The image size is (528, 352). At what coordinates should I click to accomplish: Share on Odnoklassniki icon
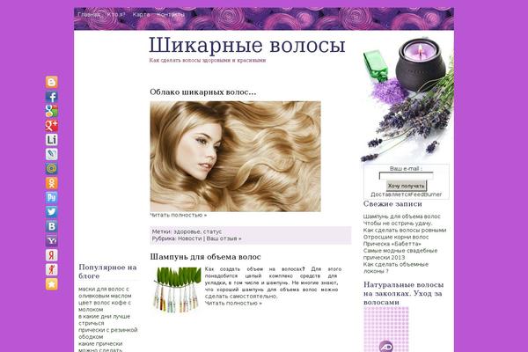52,183
